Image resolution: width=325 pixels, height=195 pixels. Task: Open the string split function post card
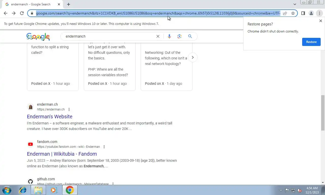[x=53, y=67]
